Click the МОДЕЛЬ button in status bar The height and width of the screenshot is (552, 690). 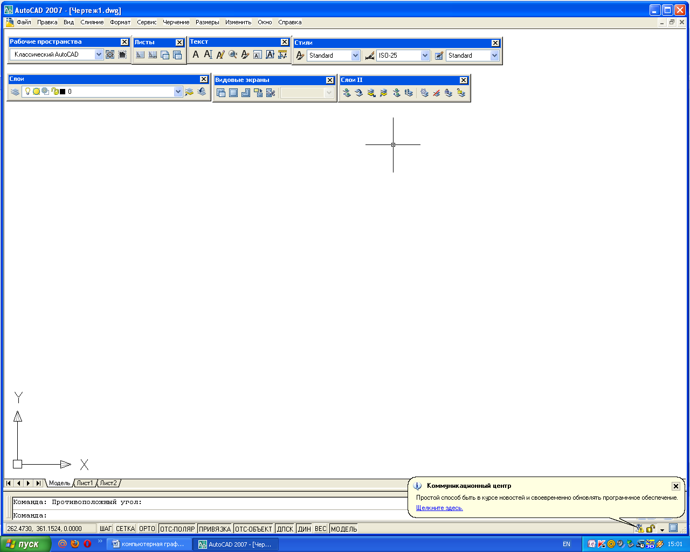(x=344, y=529)
